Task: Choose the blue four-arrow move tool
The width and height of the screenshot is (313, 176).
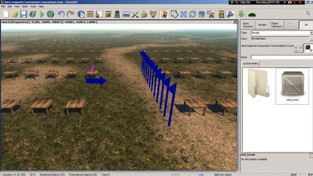Action: tap(183, 14)
